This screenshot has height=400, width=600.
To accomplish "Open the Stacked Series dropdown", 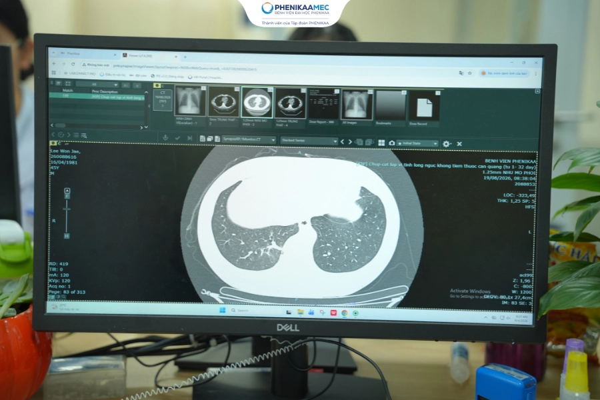I will tap(309, 141).
